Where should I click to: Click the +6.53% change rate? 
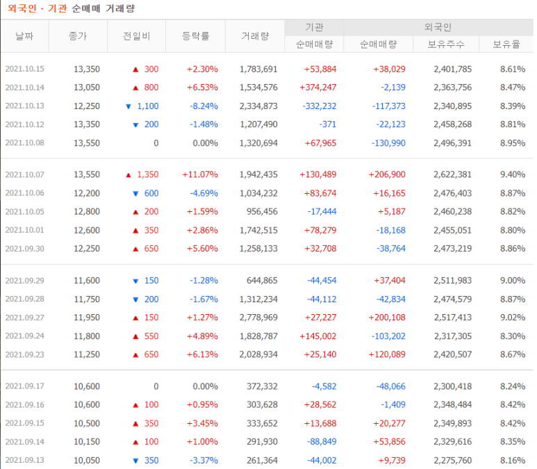(202, 88)
